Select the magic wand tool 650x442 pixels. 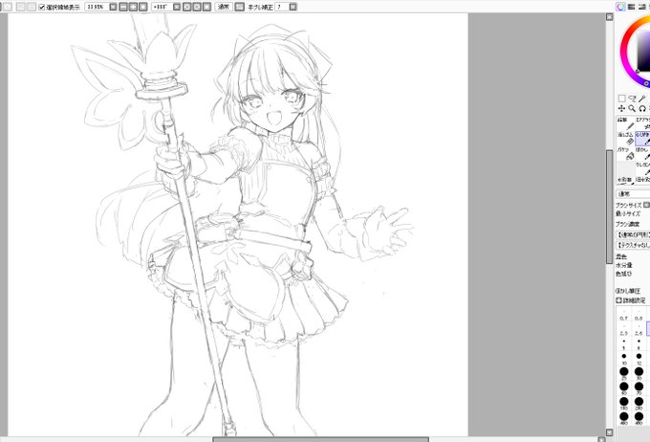coord(642,99)
